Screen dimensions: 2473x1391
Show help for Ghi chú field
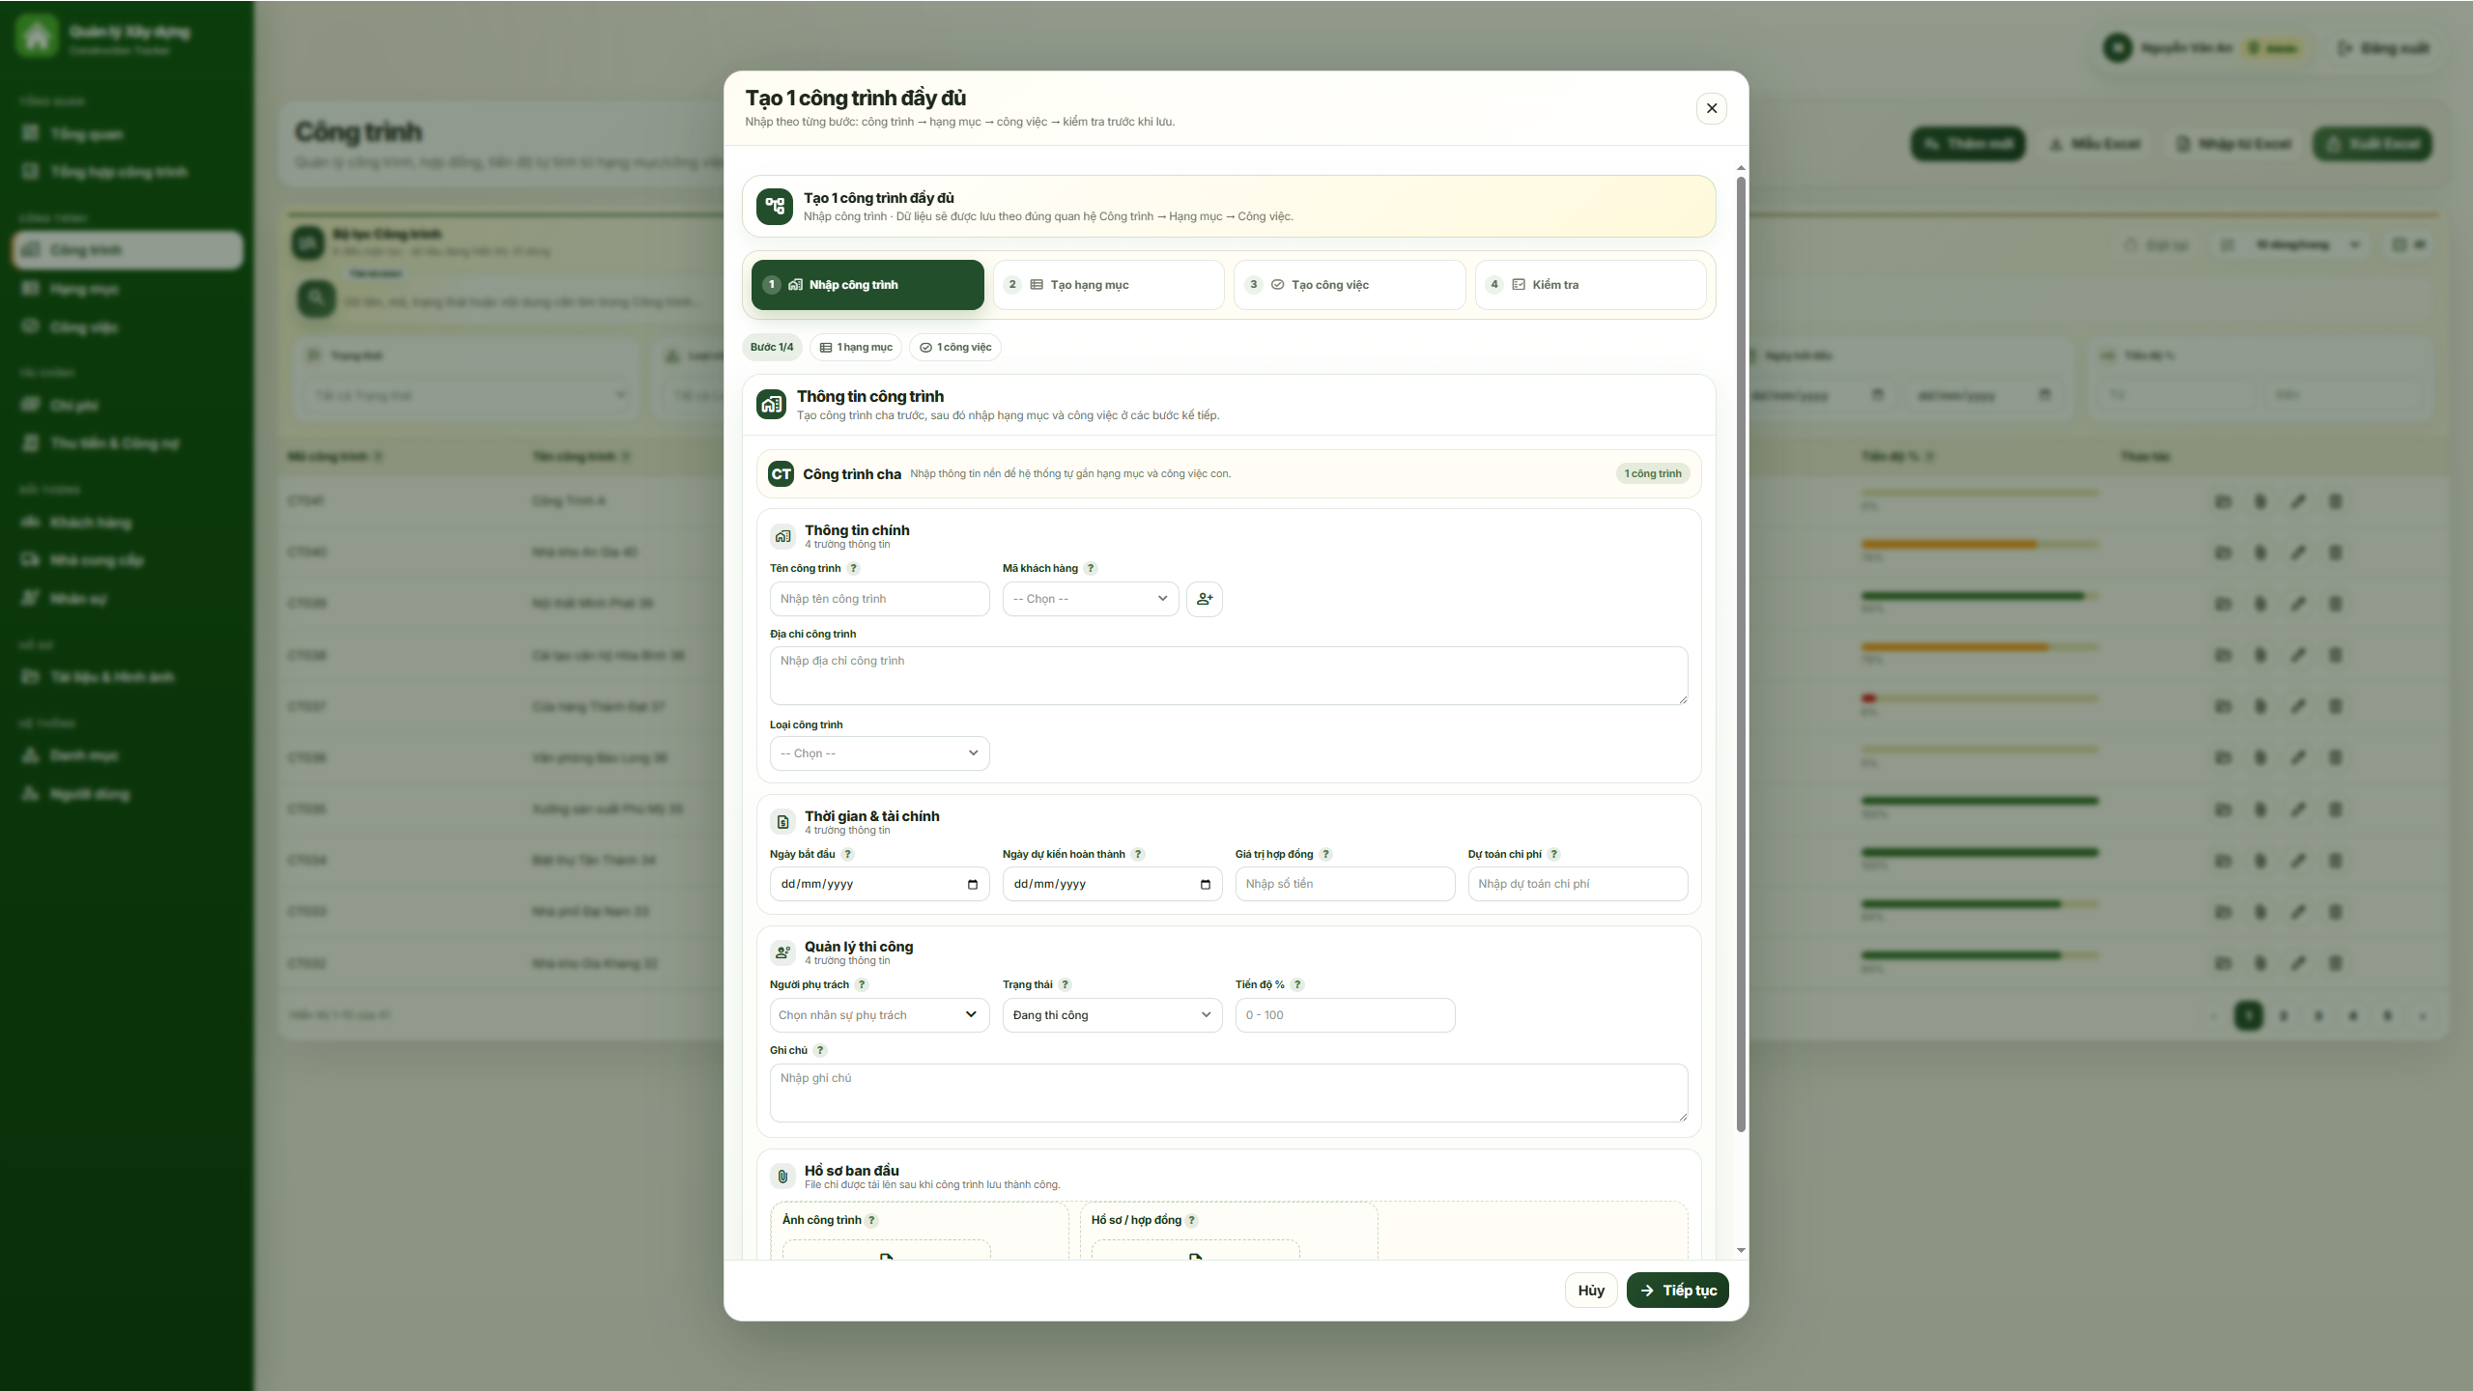pyautogui.click(x=820, y=1050)
